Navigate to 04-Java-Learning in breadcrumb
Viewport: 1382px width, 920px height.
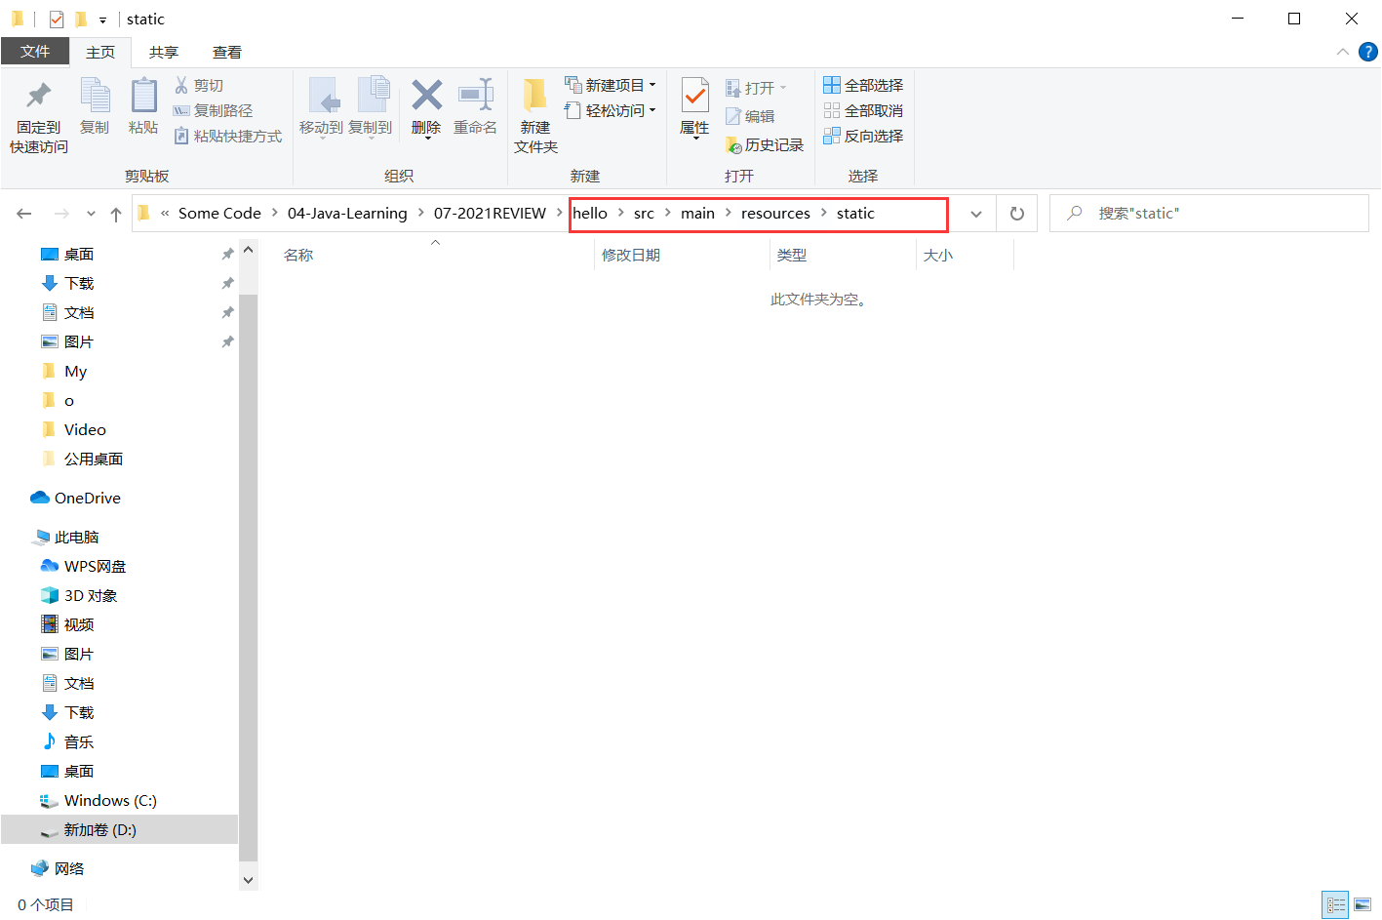pyautogui.click(x=347, y=214)
